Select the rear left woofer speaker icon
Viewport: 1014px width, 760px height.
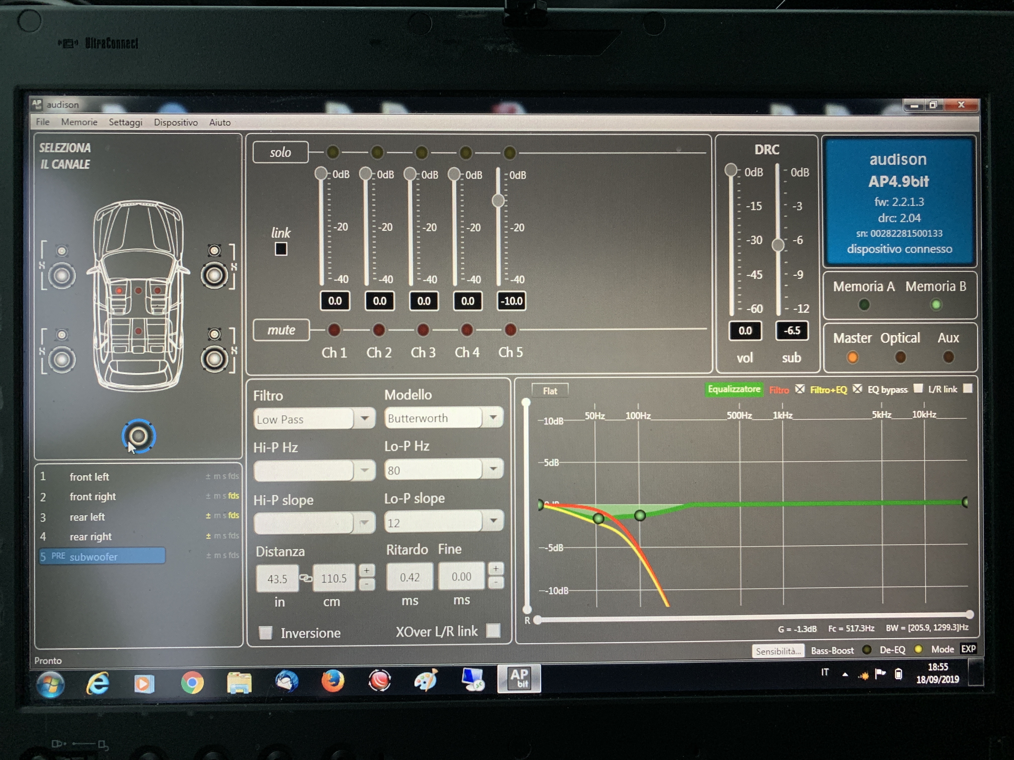point(62,360)
